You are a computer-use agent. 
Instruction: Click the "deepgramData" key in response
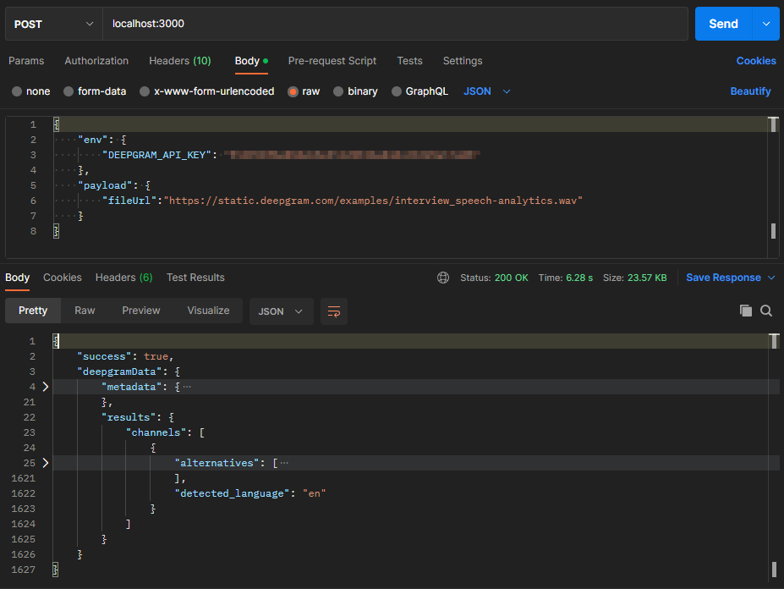click(120, 372)
